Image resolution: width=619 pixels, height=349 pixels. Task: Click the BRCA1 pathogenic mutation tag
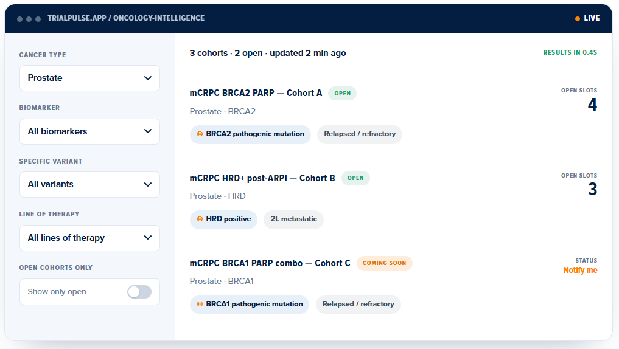coord(250,305)
